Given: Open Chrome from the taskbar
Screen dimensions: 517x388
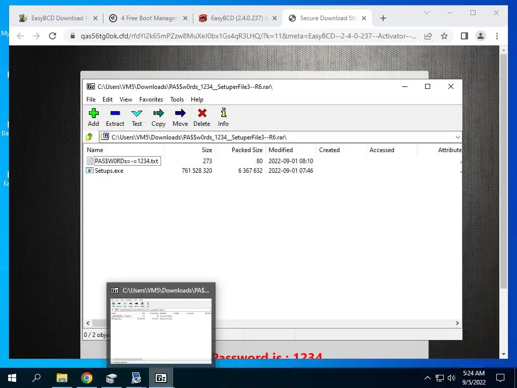Looking at the screenshot, I should coord(87,378).
